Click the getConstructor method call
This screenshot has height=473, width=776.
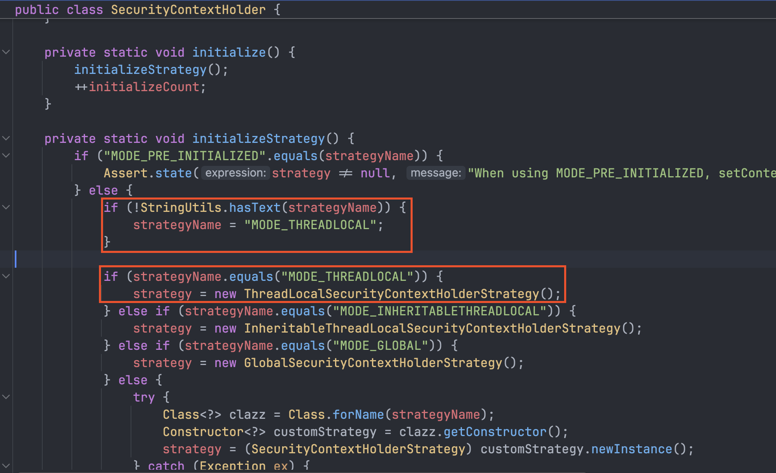(495, 432)
